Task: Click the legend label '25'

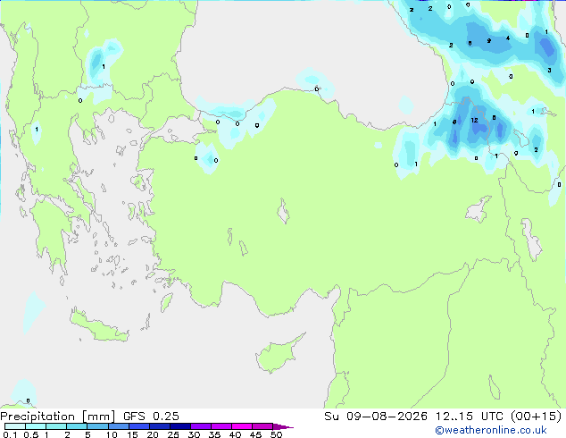Action: pyautogui.click(x=173, y=434)
